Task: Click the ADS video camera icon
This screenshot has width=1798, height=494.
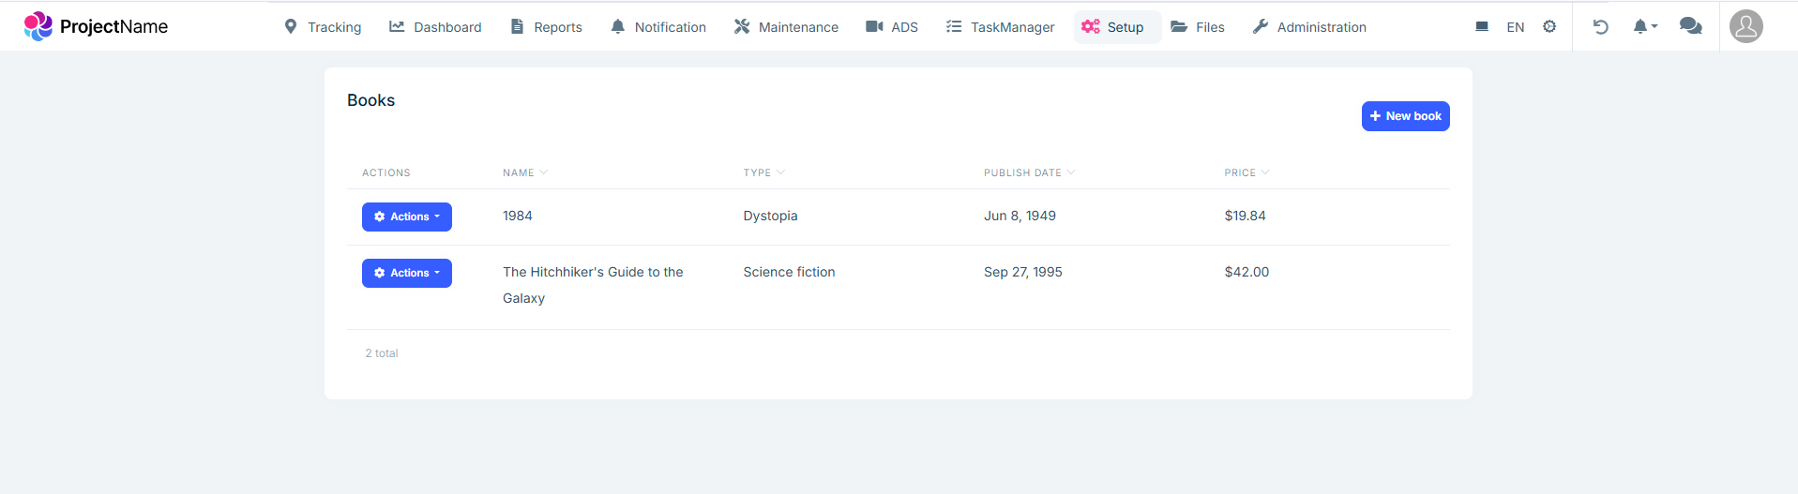Action: coord(874,27)
